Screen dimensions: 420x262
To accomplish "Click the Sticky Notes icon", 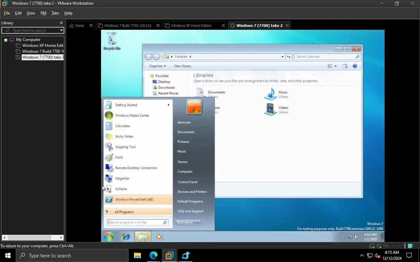I will click(109, 136).
